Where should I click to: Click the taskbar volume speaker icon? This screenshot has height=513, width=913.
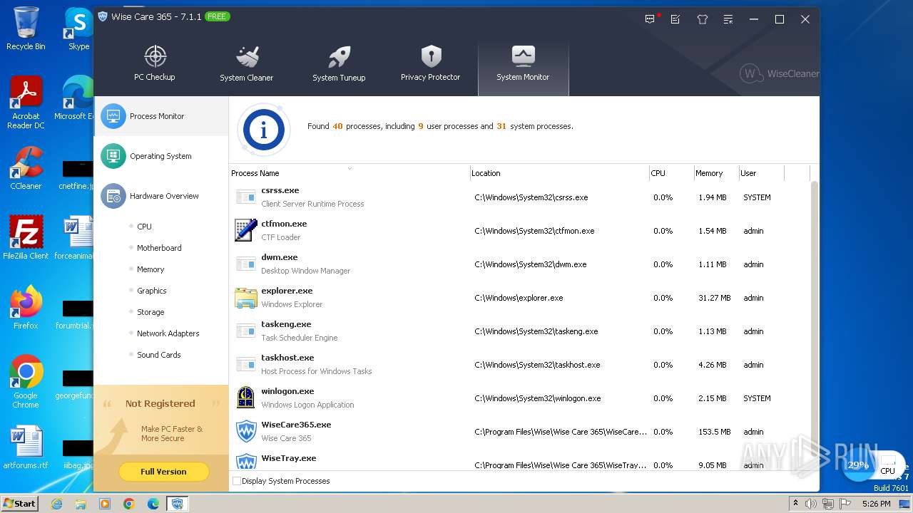point(811,504)
